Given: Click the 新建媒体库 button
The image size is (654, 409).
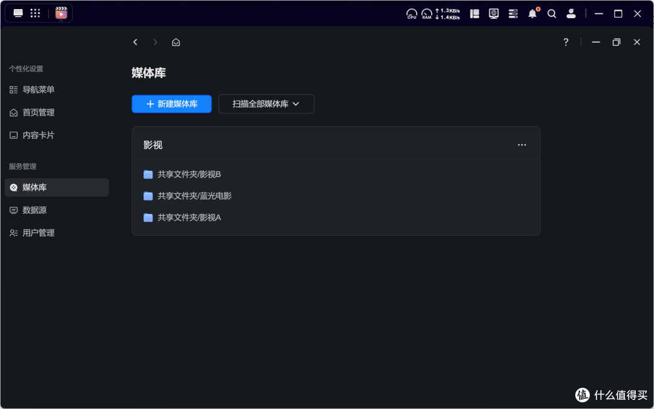Looking at the screenshot, I should (172, 104).
